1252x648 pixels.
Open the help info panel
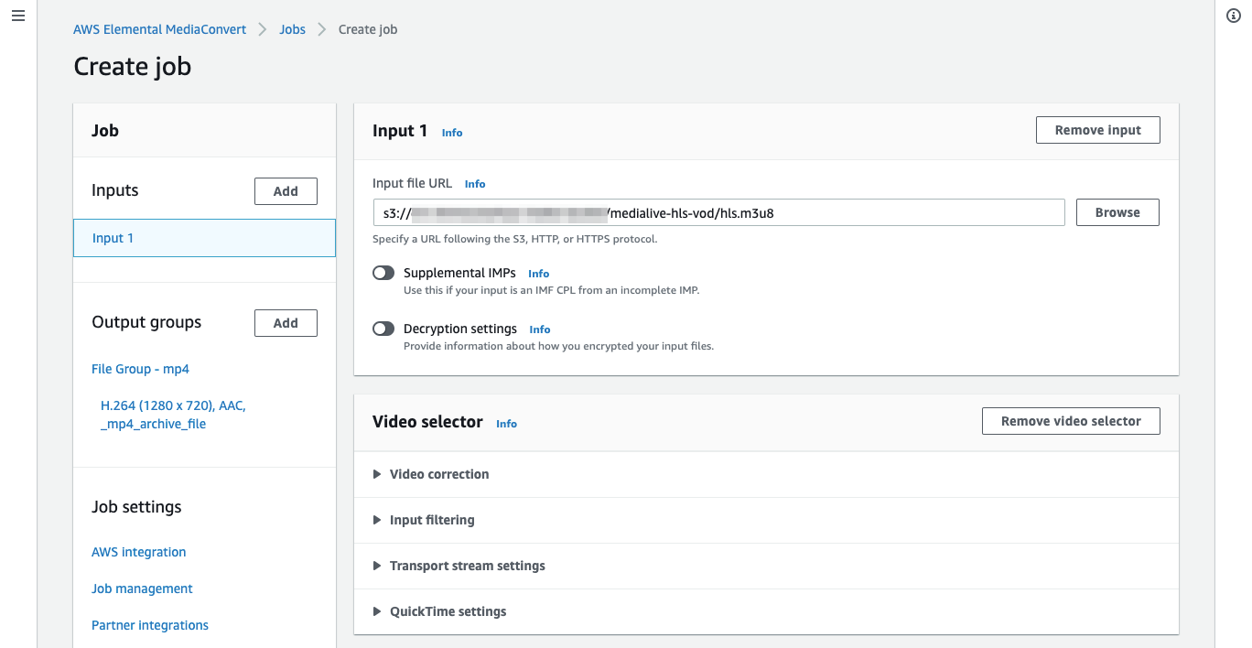pos(1233,16)
